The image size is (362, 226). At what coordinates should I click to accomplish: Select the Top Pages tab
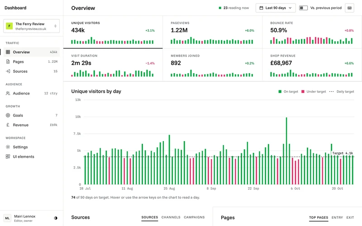[x=319, y=217]
